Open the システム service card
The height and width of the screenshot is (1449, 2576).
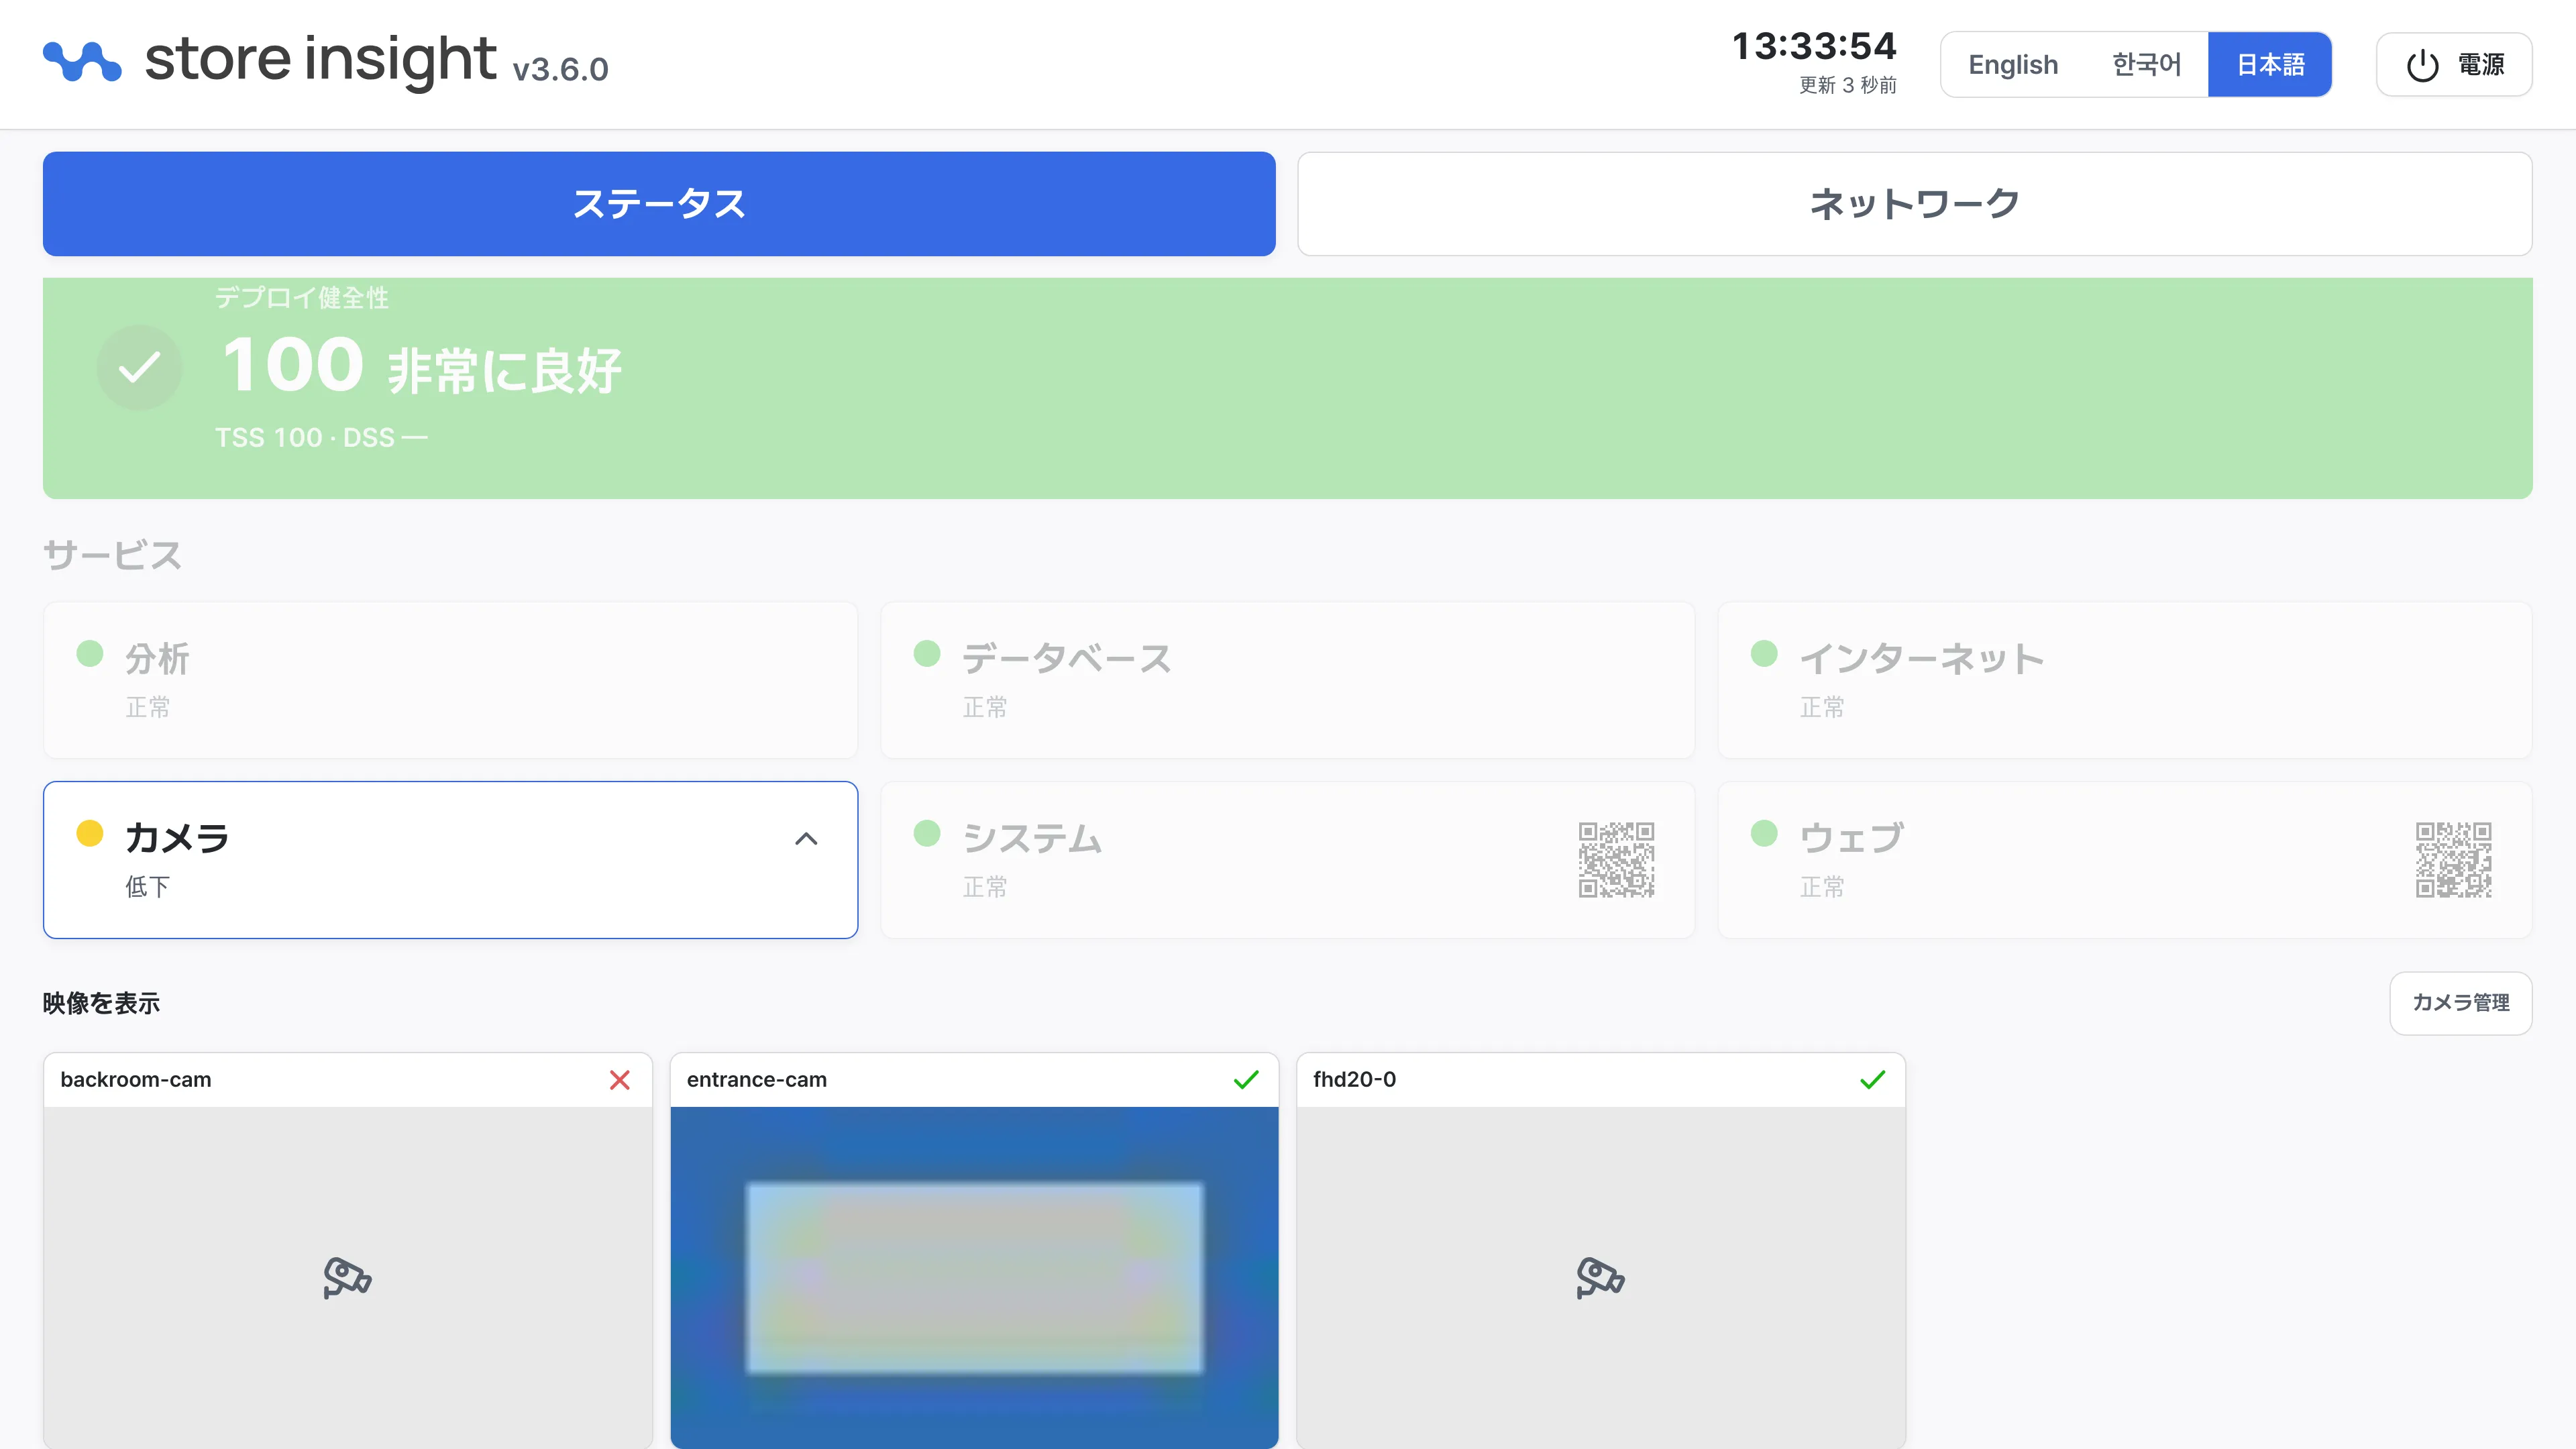pos(1287,860)
